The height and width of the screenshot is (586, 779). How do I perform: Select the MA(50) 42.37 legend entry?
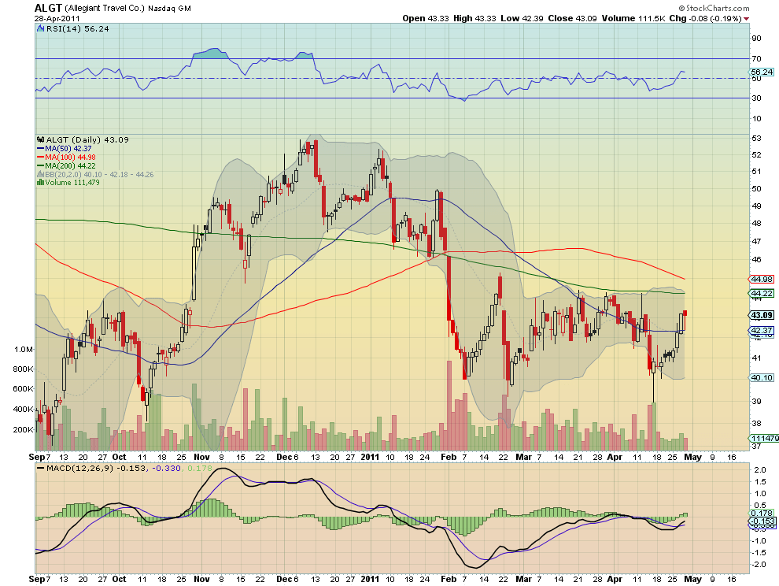[x=68, y=148]
